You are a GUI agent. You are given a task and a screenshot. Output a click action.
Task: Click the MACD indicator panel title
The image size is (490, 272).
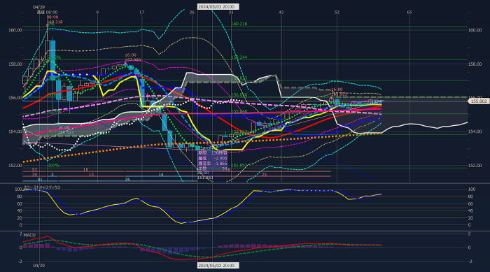pos(29,235)
